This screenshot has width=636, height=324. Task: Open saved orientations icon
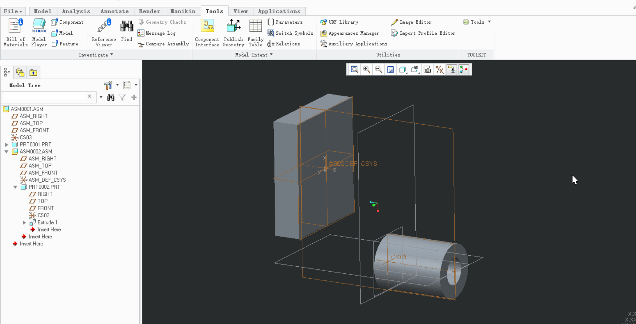click(x=415, y=69)
